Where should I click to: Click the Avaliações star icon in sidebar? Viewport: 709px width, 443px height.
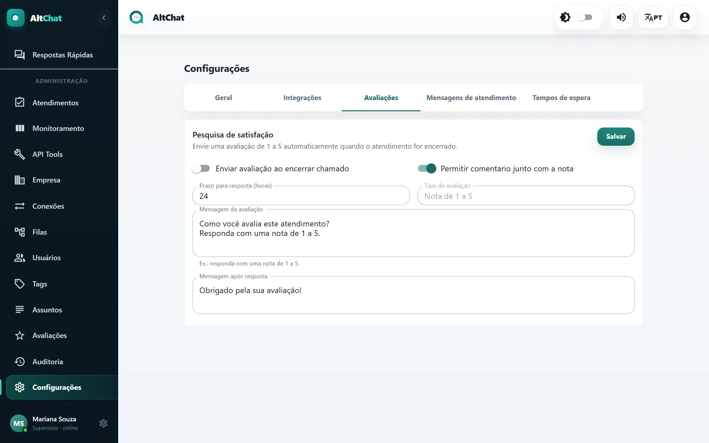coord(20,335)
